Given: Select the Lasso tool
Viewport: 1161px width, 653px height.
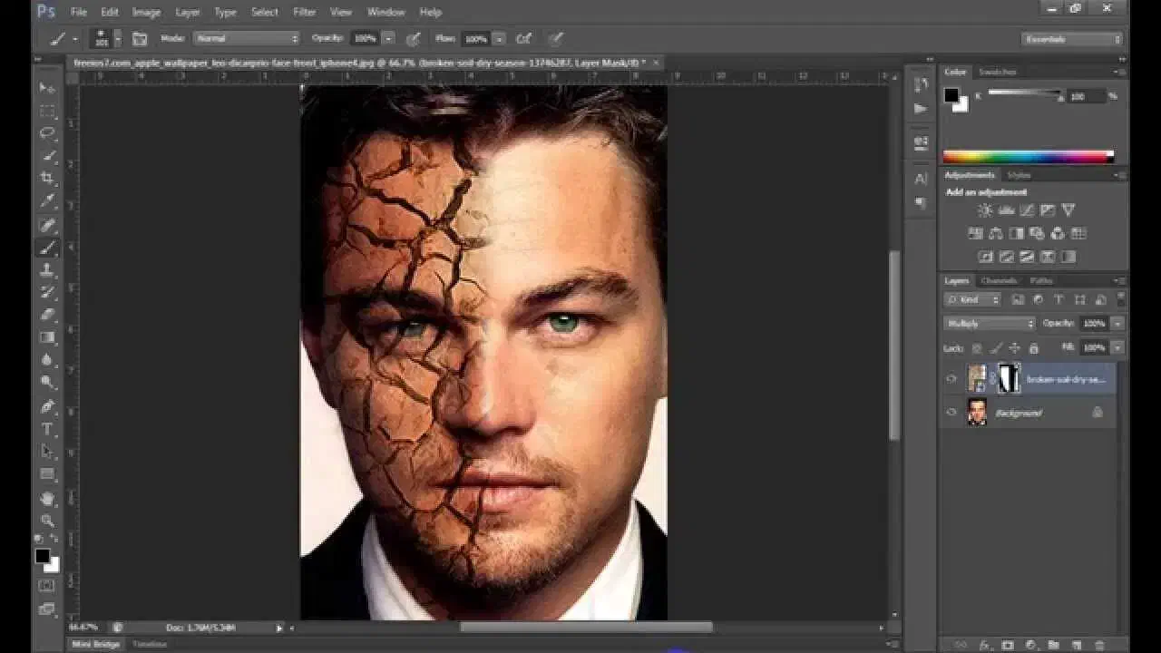Looking at the screenshot, I should pos(47,133).
